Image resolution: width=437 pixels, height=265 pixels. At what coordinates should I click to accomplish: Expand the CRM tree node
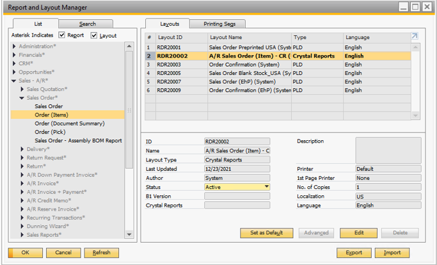click(x=14, y=63)
